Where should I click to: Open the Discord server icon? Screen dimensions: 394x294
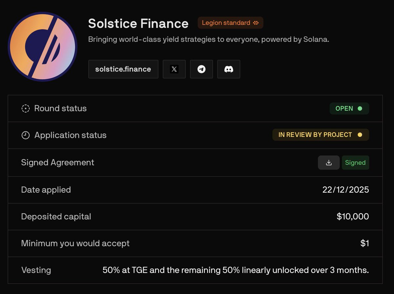[x=229, y=69]
